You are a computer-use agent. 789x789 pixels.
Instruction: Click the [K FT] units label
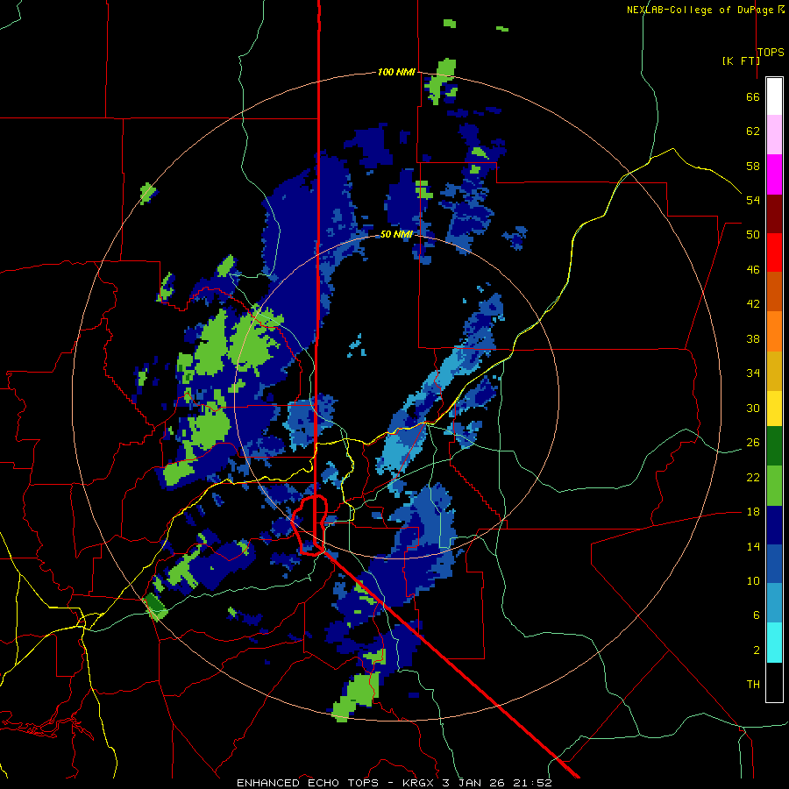(x=741, y=60)
